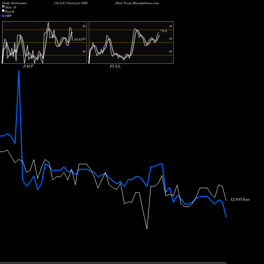Click the blue OBV legend swatch
The image size is (264, 264).
[x=3, y=16]
